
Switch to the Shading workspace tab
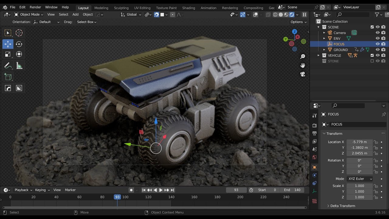point(188,8)
